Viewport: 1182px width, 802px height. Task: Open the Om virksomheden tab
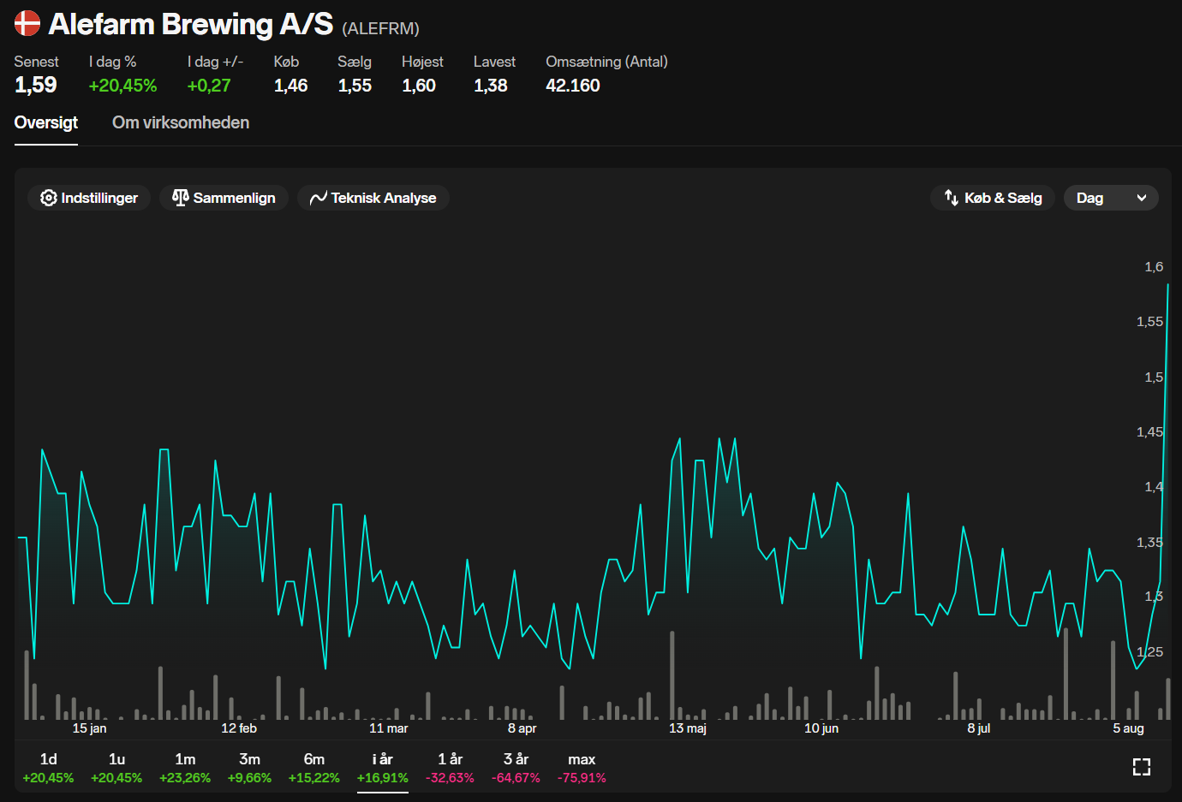(181, 122)
